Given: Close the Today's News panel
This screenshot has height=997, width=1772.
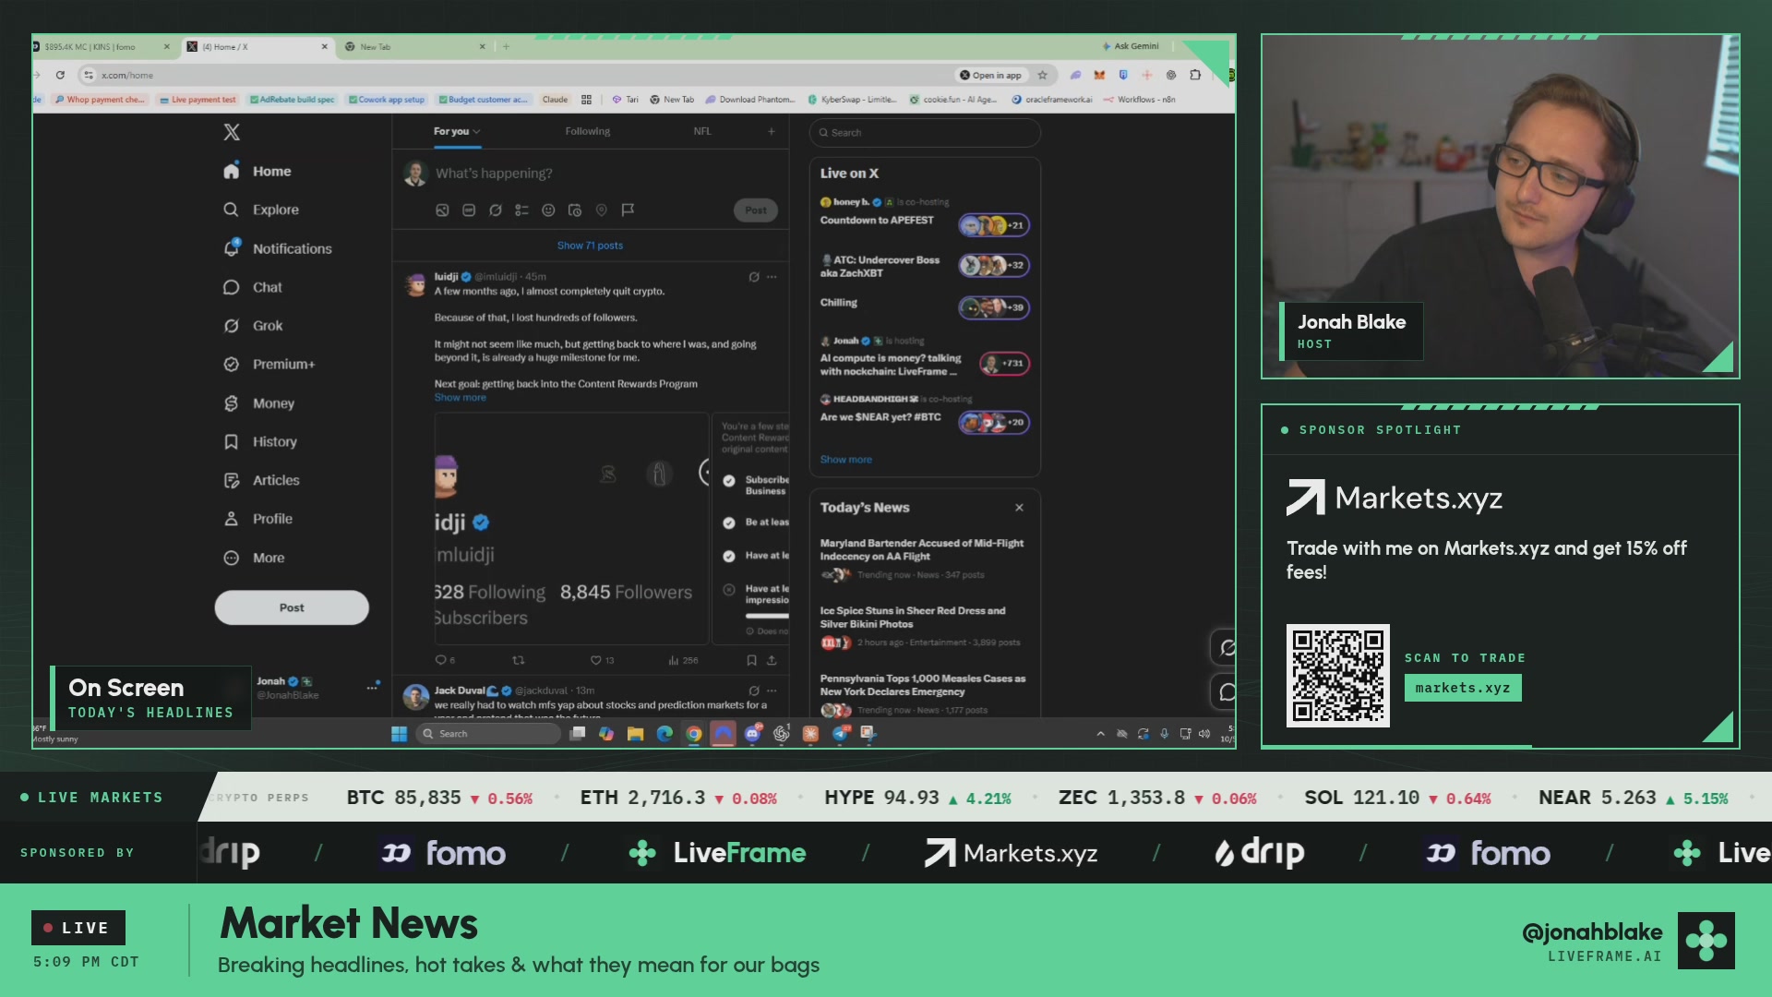Looking at the screenshot, I should tap(1019, 507).
